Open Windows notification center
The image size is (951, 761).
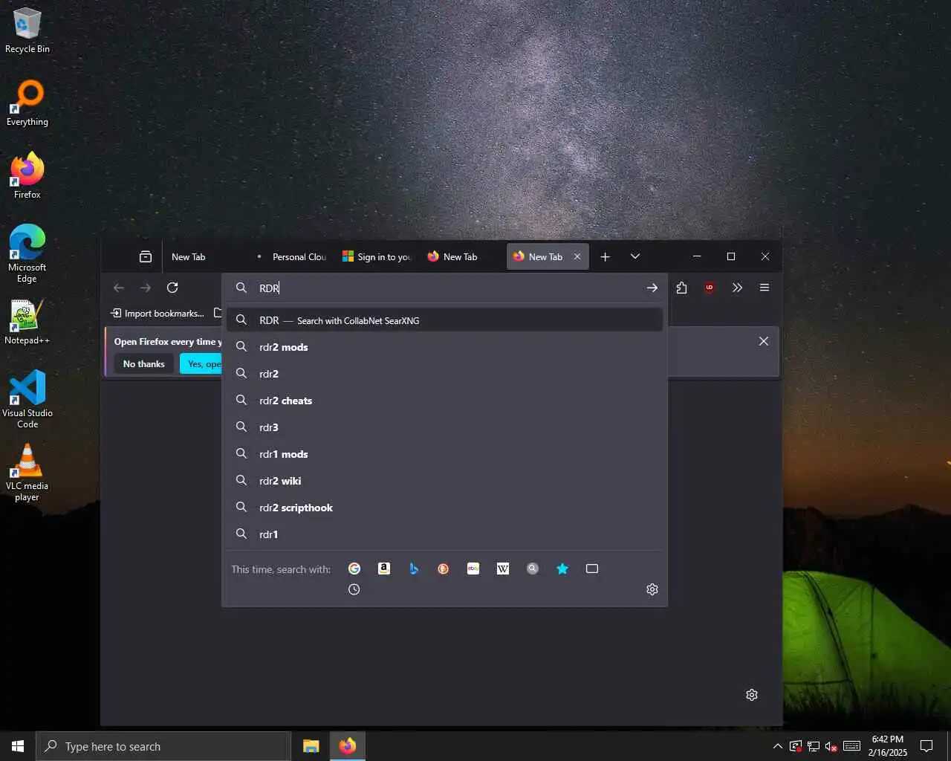(926, 746)
